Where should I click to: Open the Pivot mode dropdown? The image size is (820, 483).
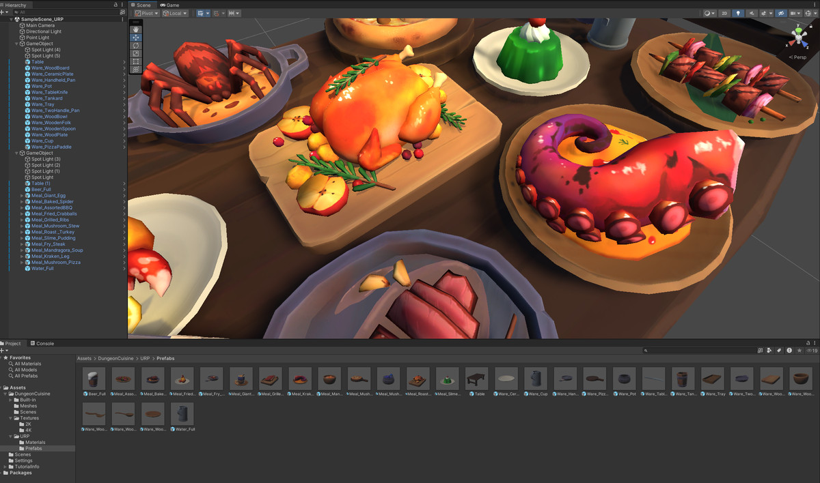[146, 13]
